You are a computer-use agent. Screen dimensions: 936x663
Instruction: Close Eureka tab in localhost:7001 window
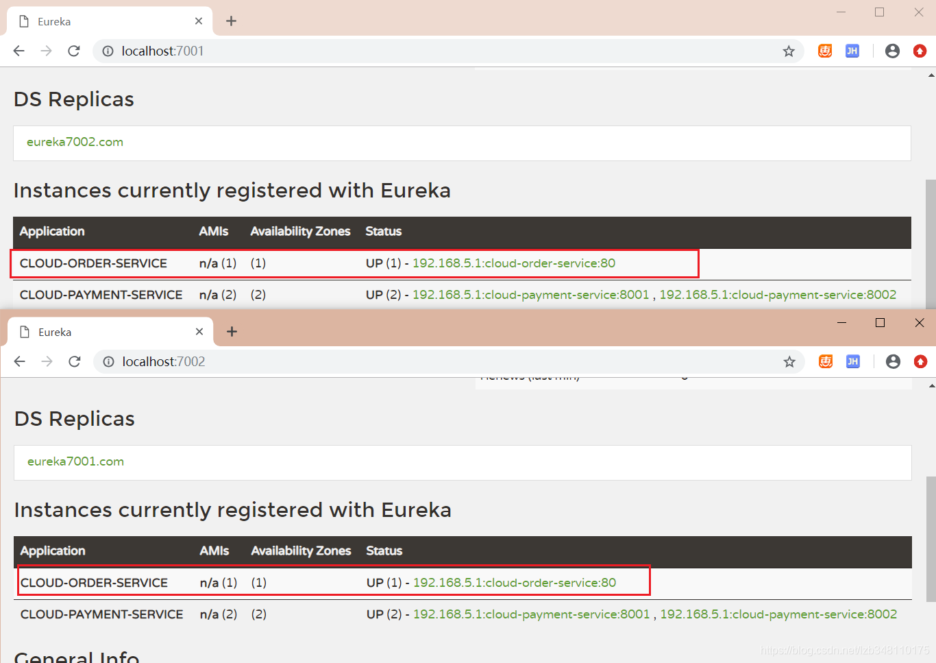pos(199,21)
